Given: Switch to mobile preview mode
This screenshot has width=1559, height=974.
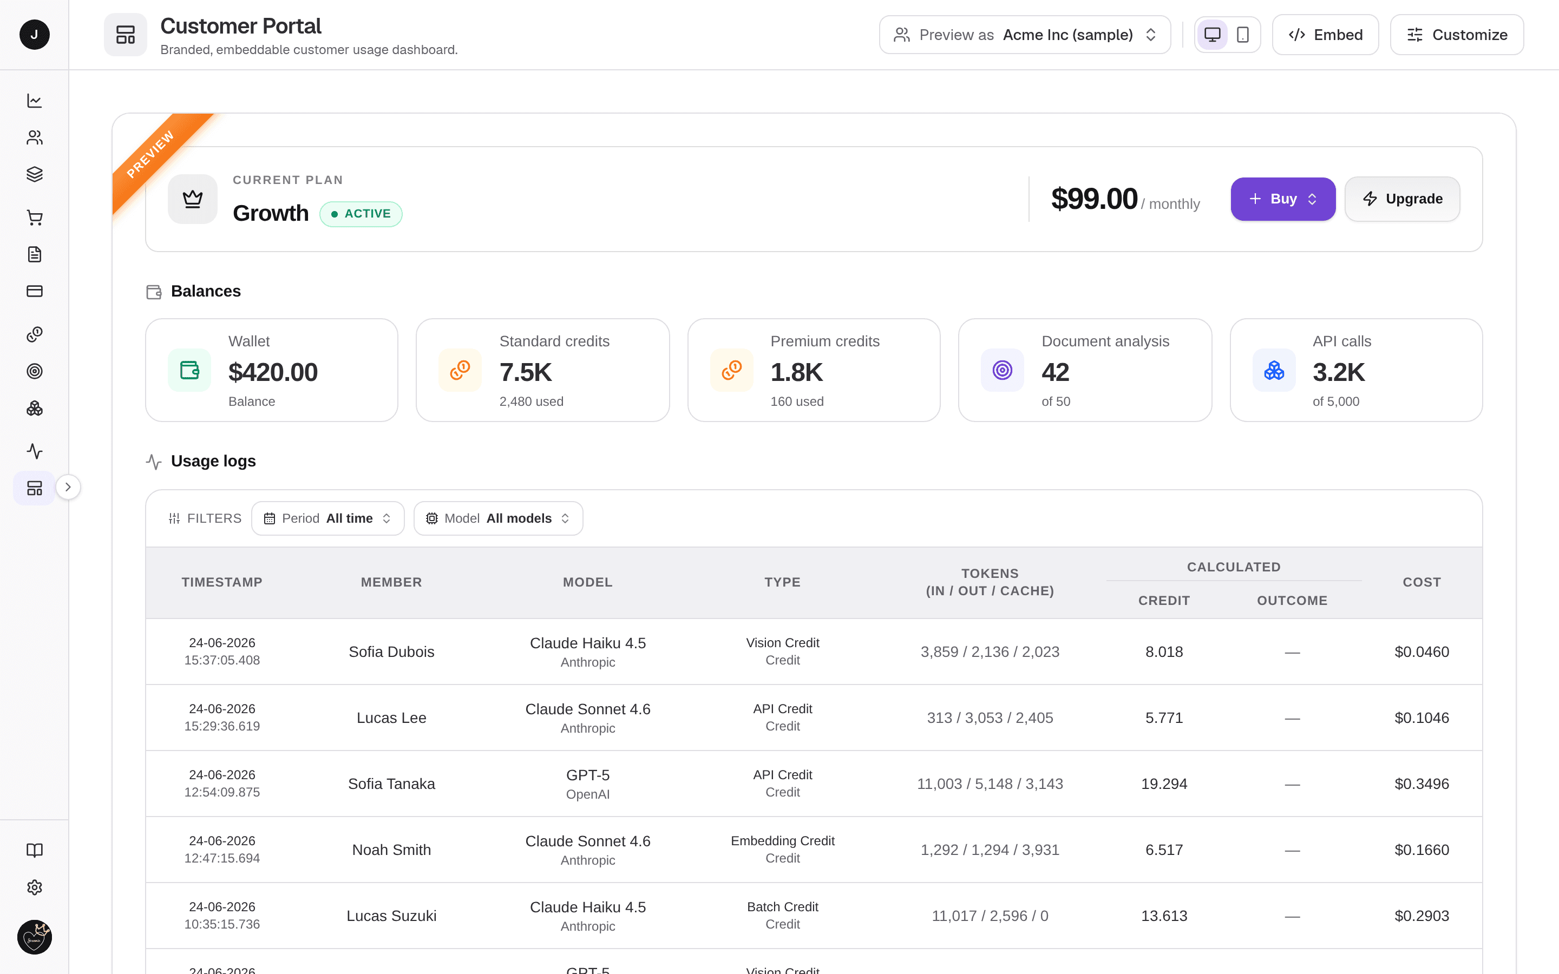Looking at the screenshot, I should (x=1243, y=35).
